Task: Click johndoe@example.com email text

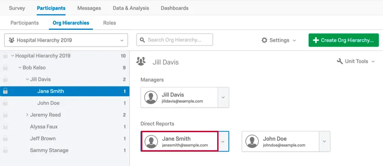Action: [x=284, y=145]
